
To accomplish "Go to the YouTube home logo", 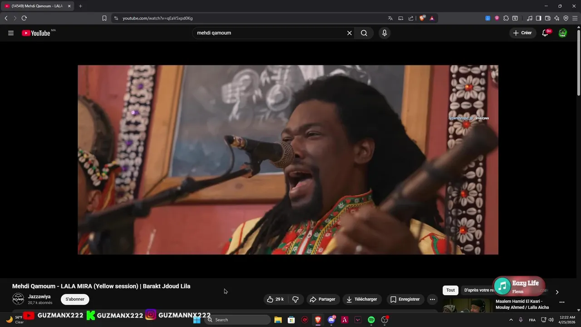I will point(36,33).
